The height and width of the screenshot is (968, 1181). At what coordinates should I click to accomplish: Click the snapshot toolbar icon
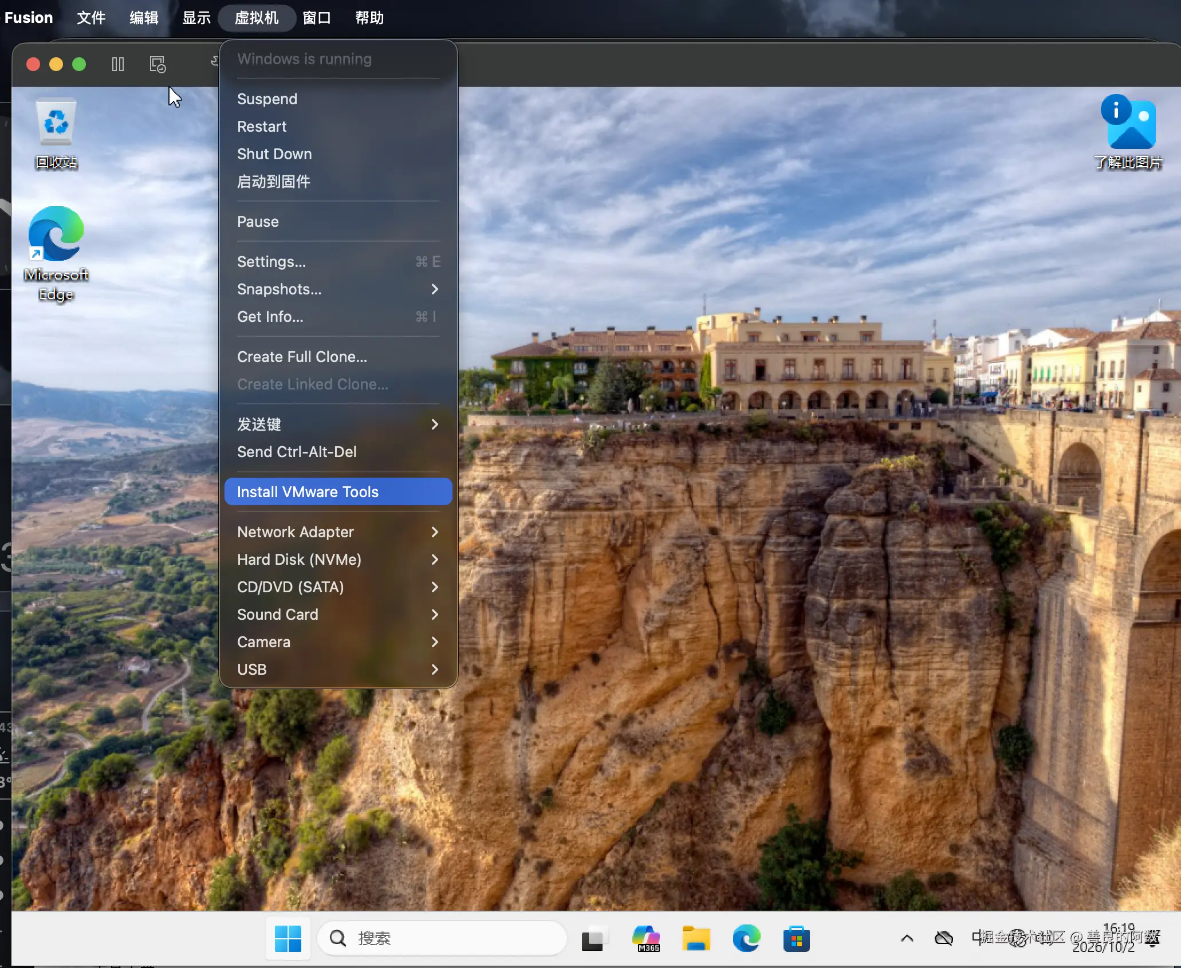(x=158, y=64)
